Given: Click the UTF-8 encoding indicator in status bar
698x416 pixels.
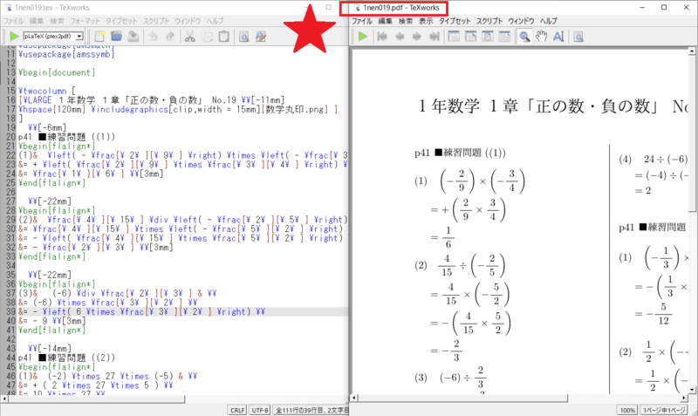Looking at the screenshot, I should tap(260, 410).
